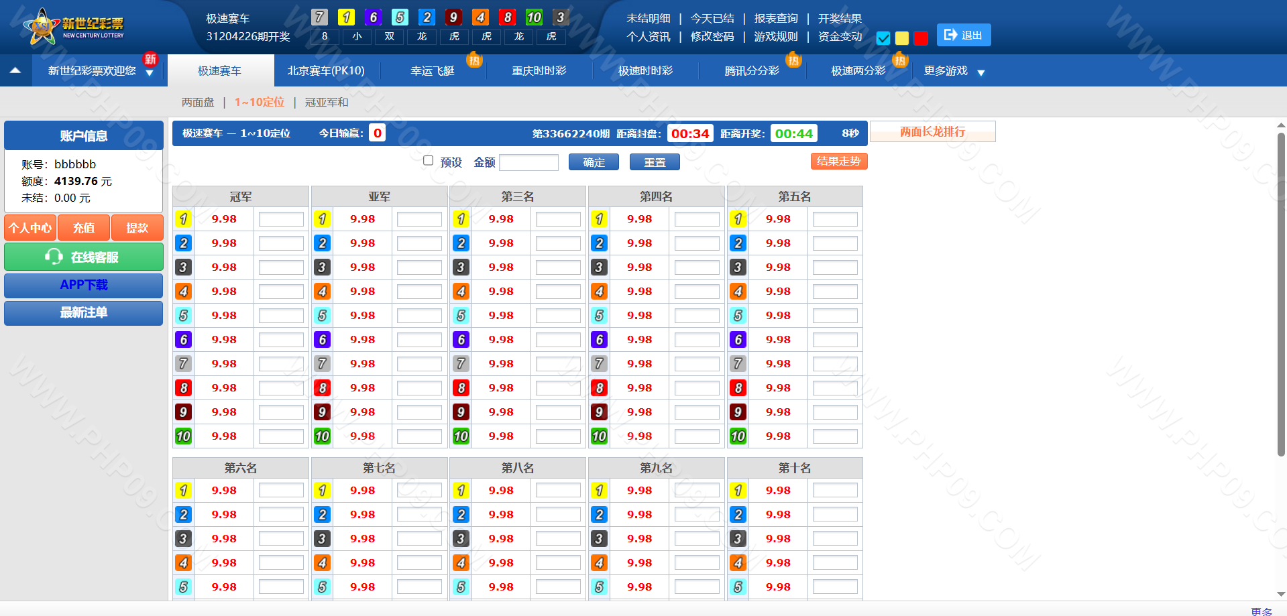Image resolution: width=1287 pixels, height=616 pixels.
Task: Click the 金额 amount input field
Action: 528,162
